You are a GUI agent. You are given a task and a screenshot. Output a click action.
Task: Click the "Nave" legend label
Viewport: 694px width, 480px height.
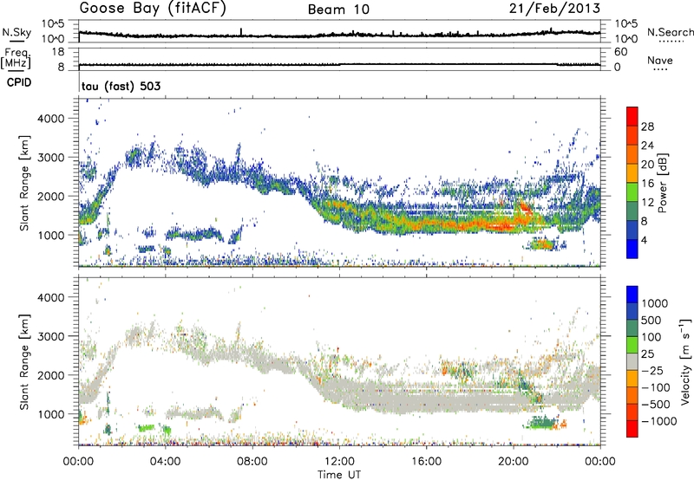coord(660,61)
